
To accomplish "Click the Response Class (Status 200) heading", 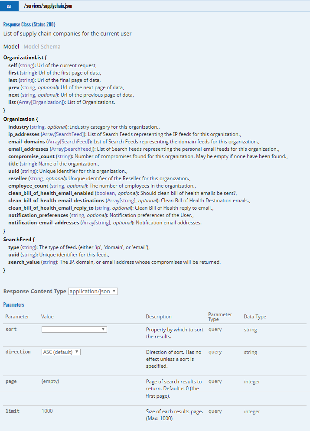I will [29, 25].
